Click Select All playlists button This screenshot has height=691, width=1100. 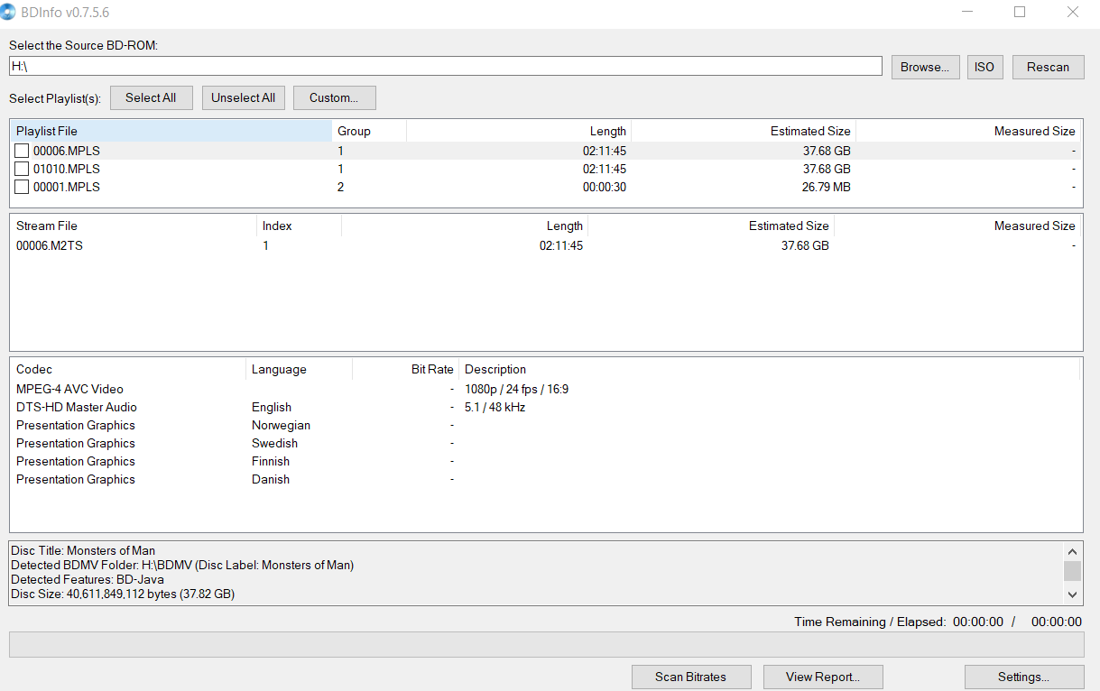coord(151,97)
